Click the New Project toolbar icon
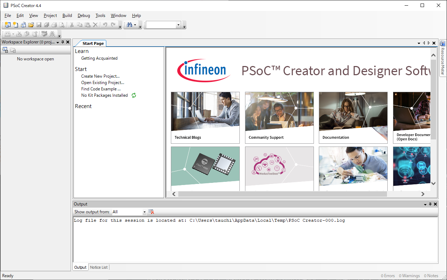This screenshot has height=280, width=447. pyautogui.click(x=8, y=25)
